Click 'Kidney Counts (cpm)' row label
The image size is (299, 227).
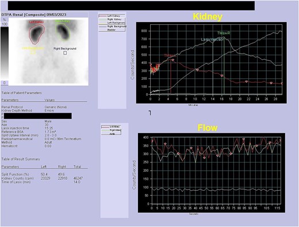tap(17, 178)
